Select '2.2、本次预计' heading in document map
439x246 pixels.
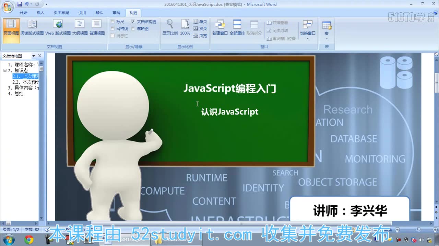coord(26,82)
